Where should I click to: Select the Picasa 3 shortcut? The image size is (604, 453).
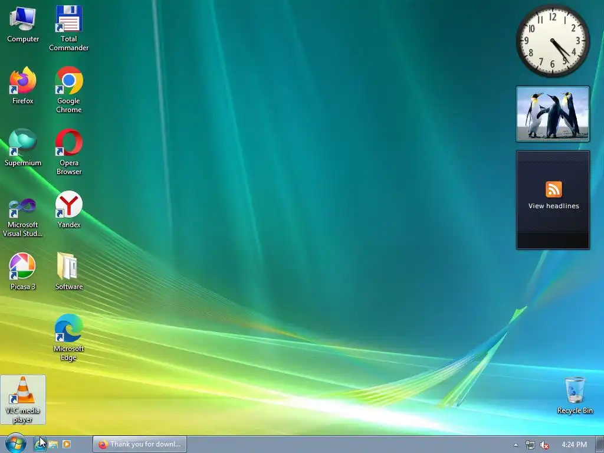click(x=23, y=271)
